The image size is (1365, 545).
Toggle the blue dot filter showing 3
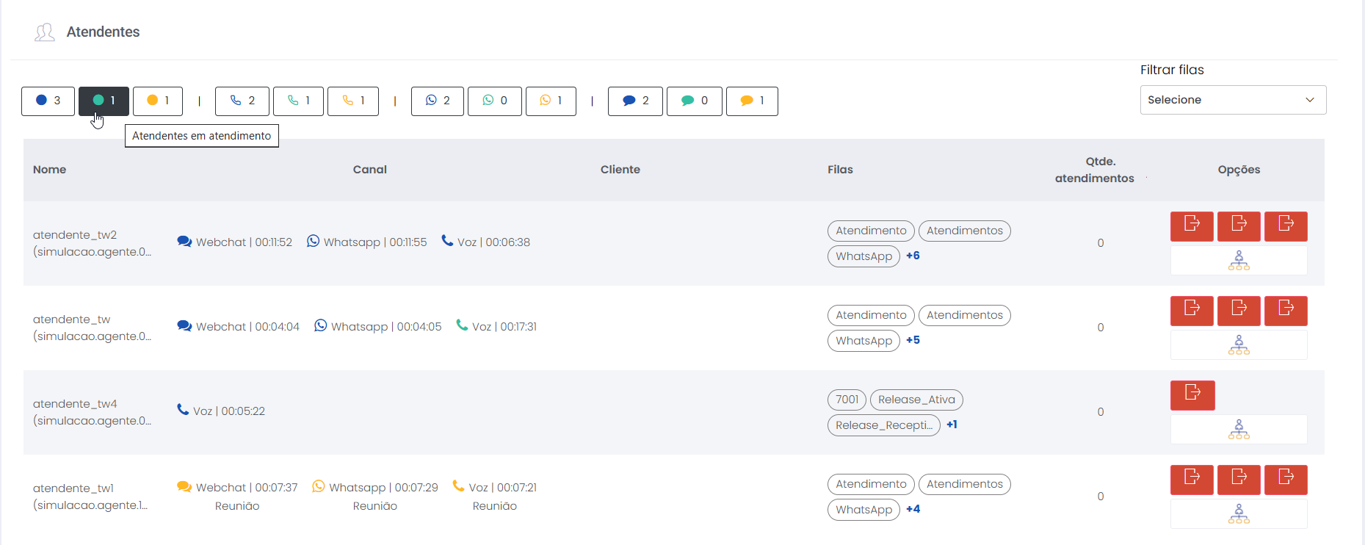pyautogui.click(x=48, y=101)
